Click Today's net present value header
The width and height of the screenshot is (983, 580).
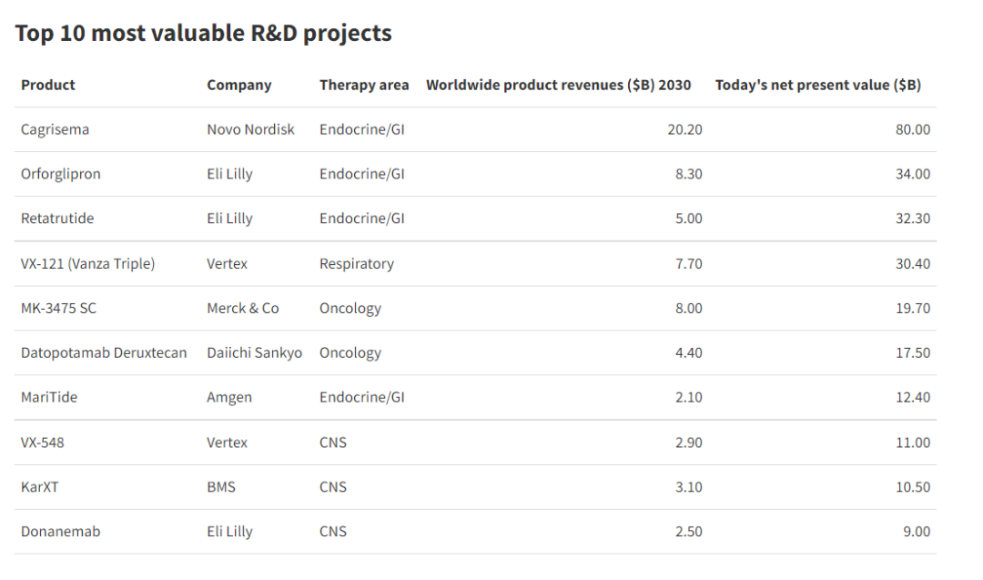tap(817, 85)
